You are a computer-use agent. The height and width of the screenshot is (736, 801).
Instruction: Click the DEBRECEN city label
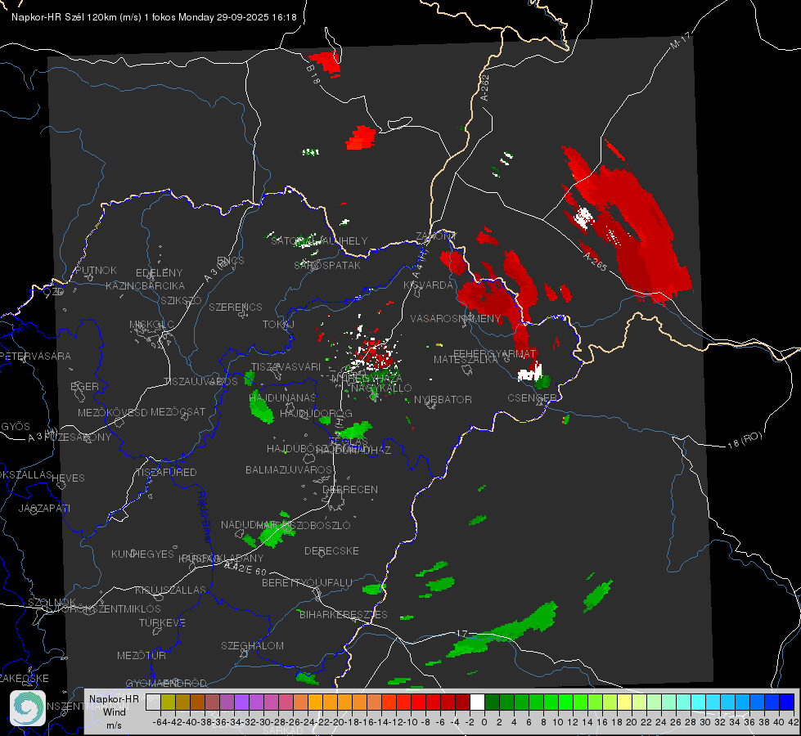pyautogui.click(x=350, y=489)
